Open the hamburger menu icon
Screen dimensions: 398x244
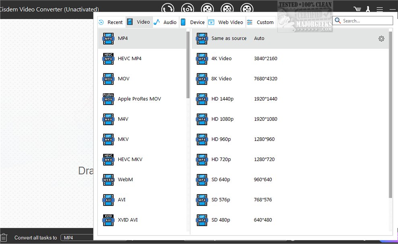click(380, 9)
